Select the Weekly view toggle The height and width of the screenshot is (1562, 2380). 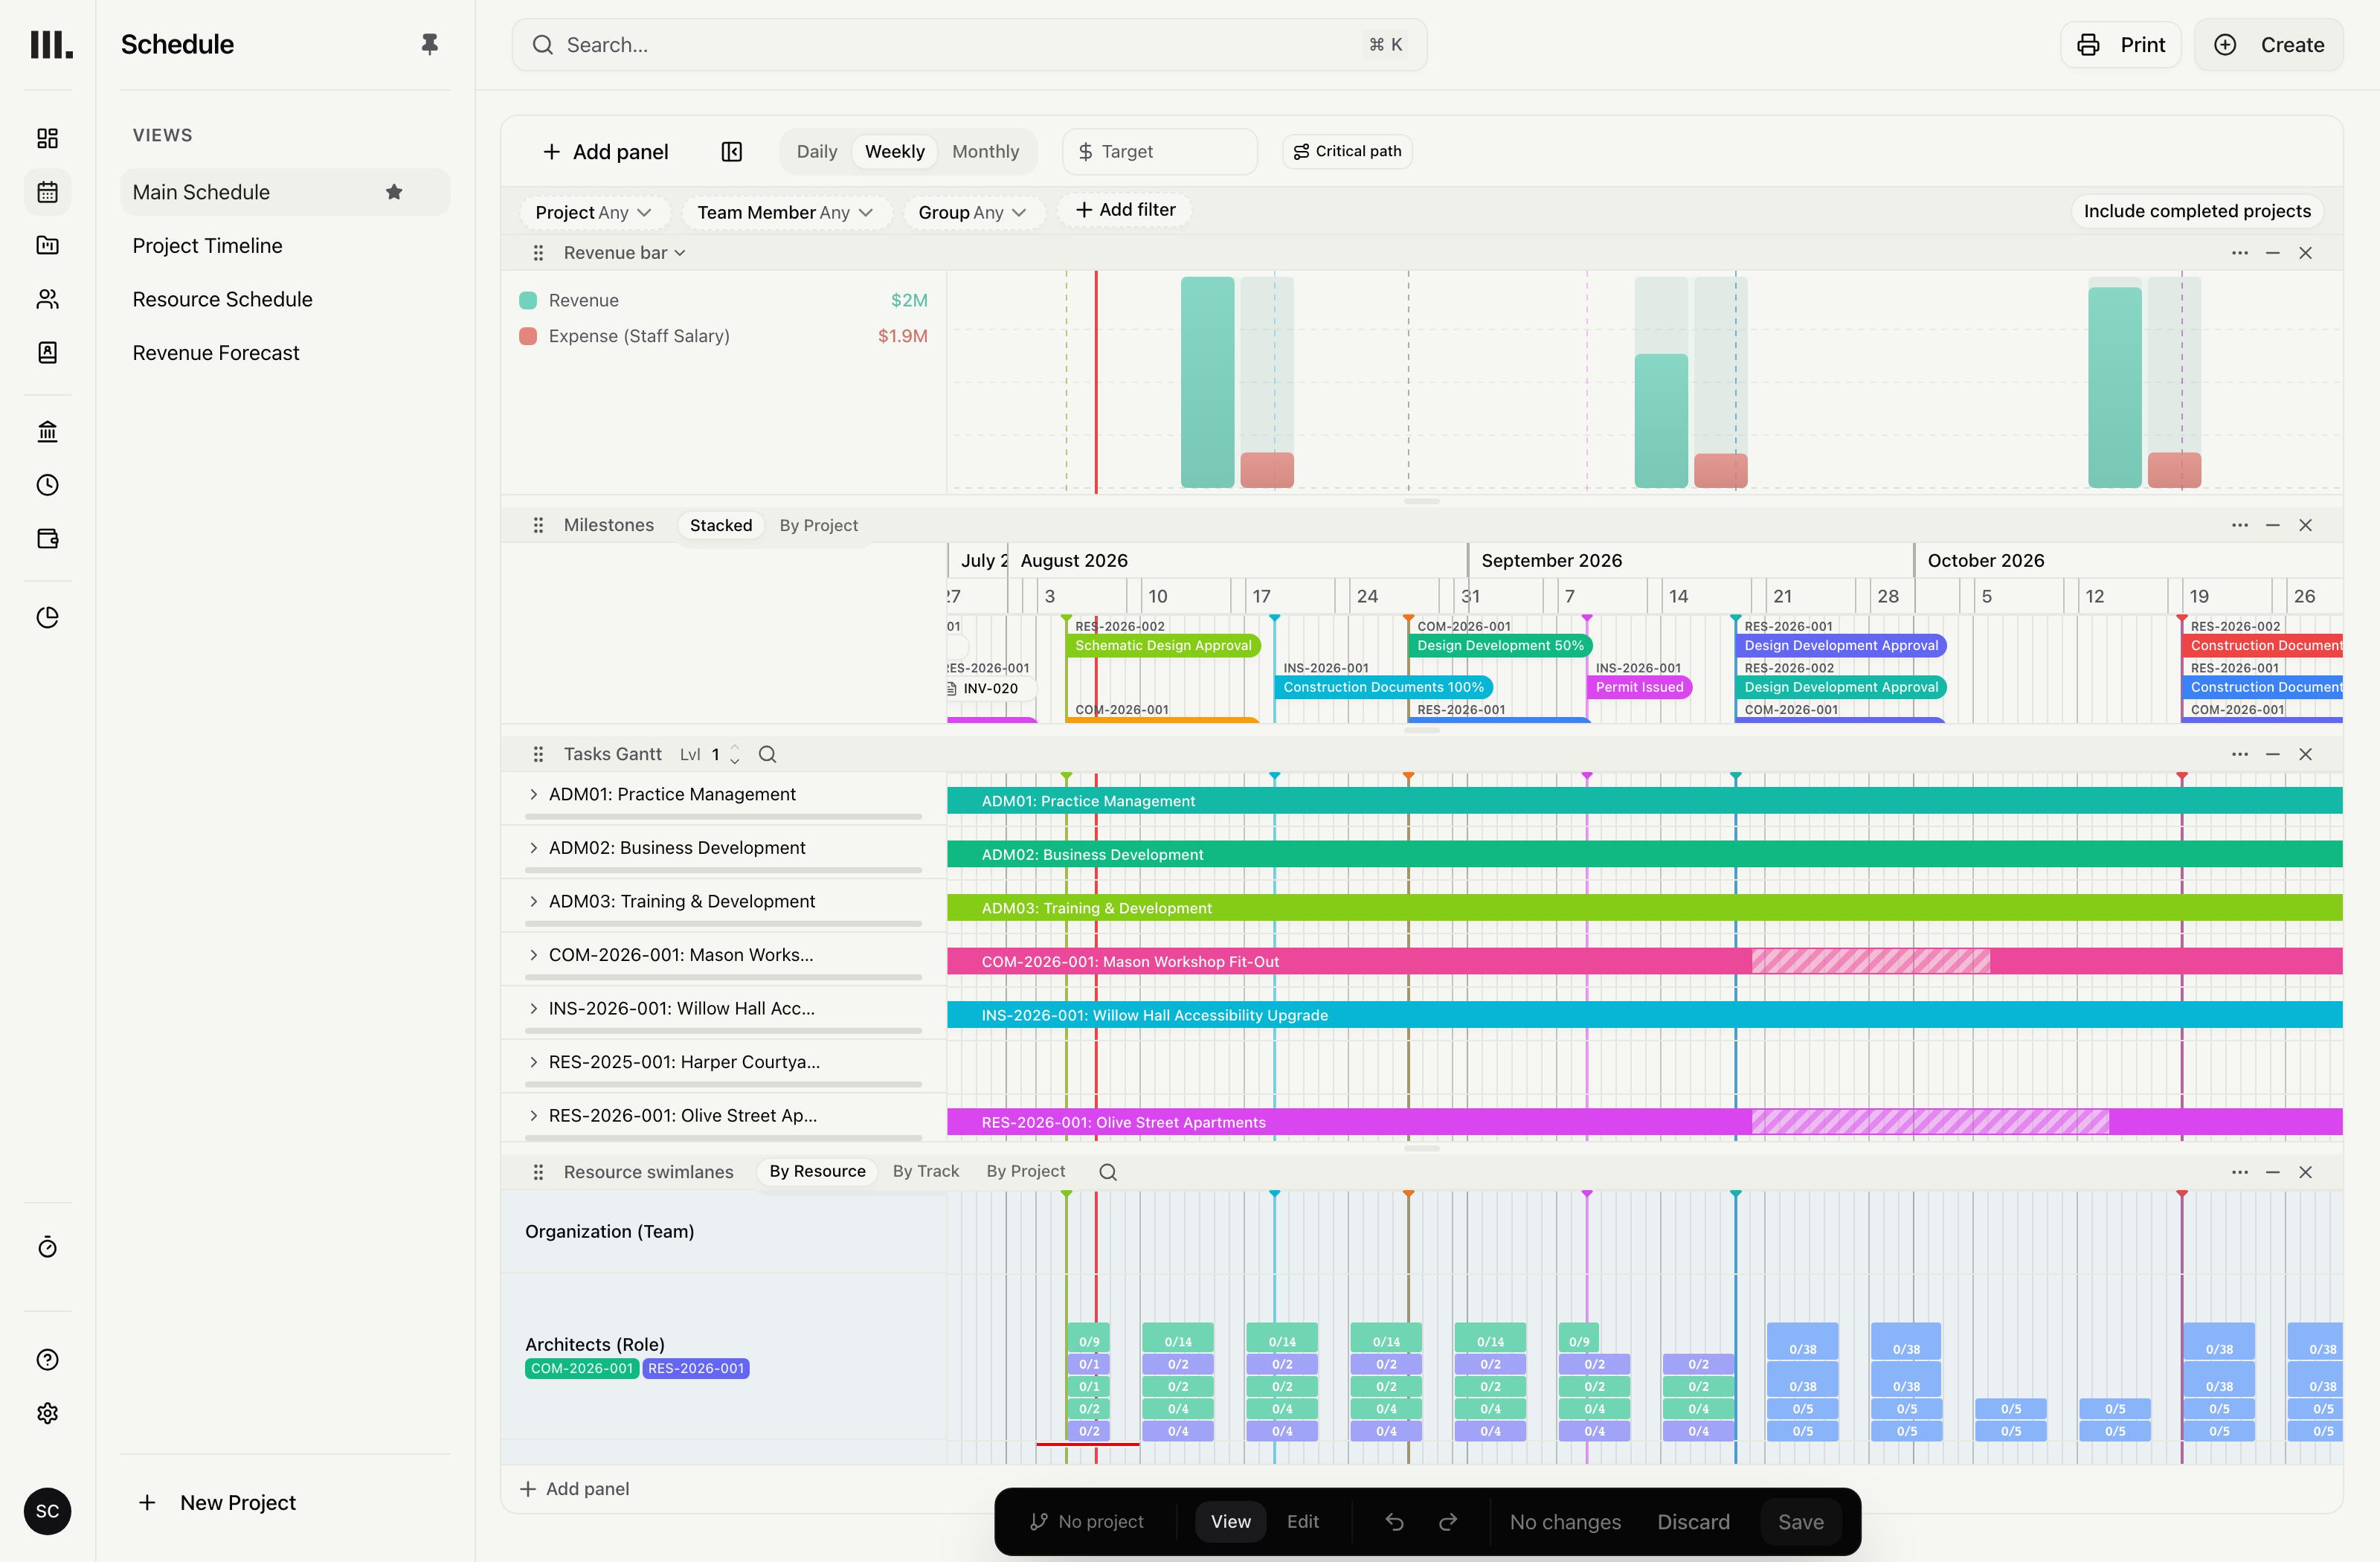click(894, 152)
